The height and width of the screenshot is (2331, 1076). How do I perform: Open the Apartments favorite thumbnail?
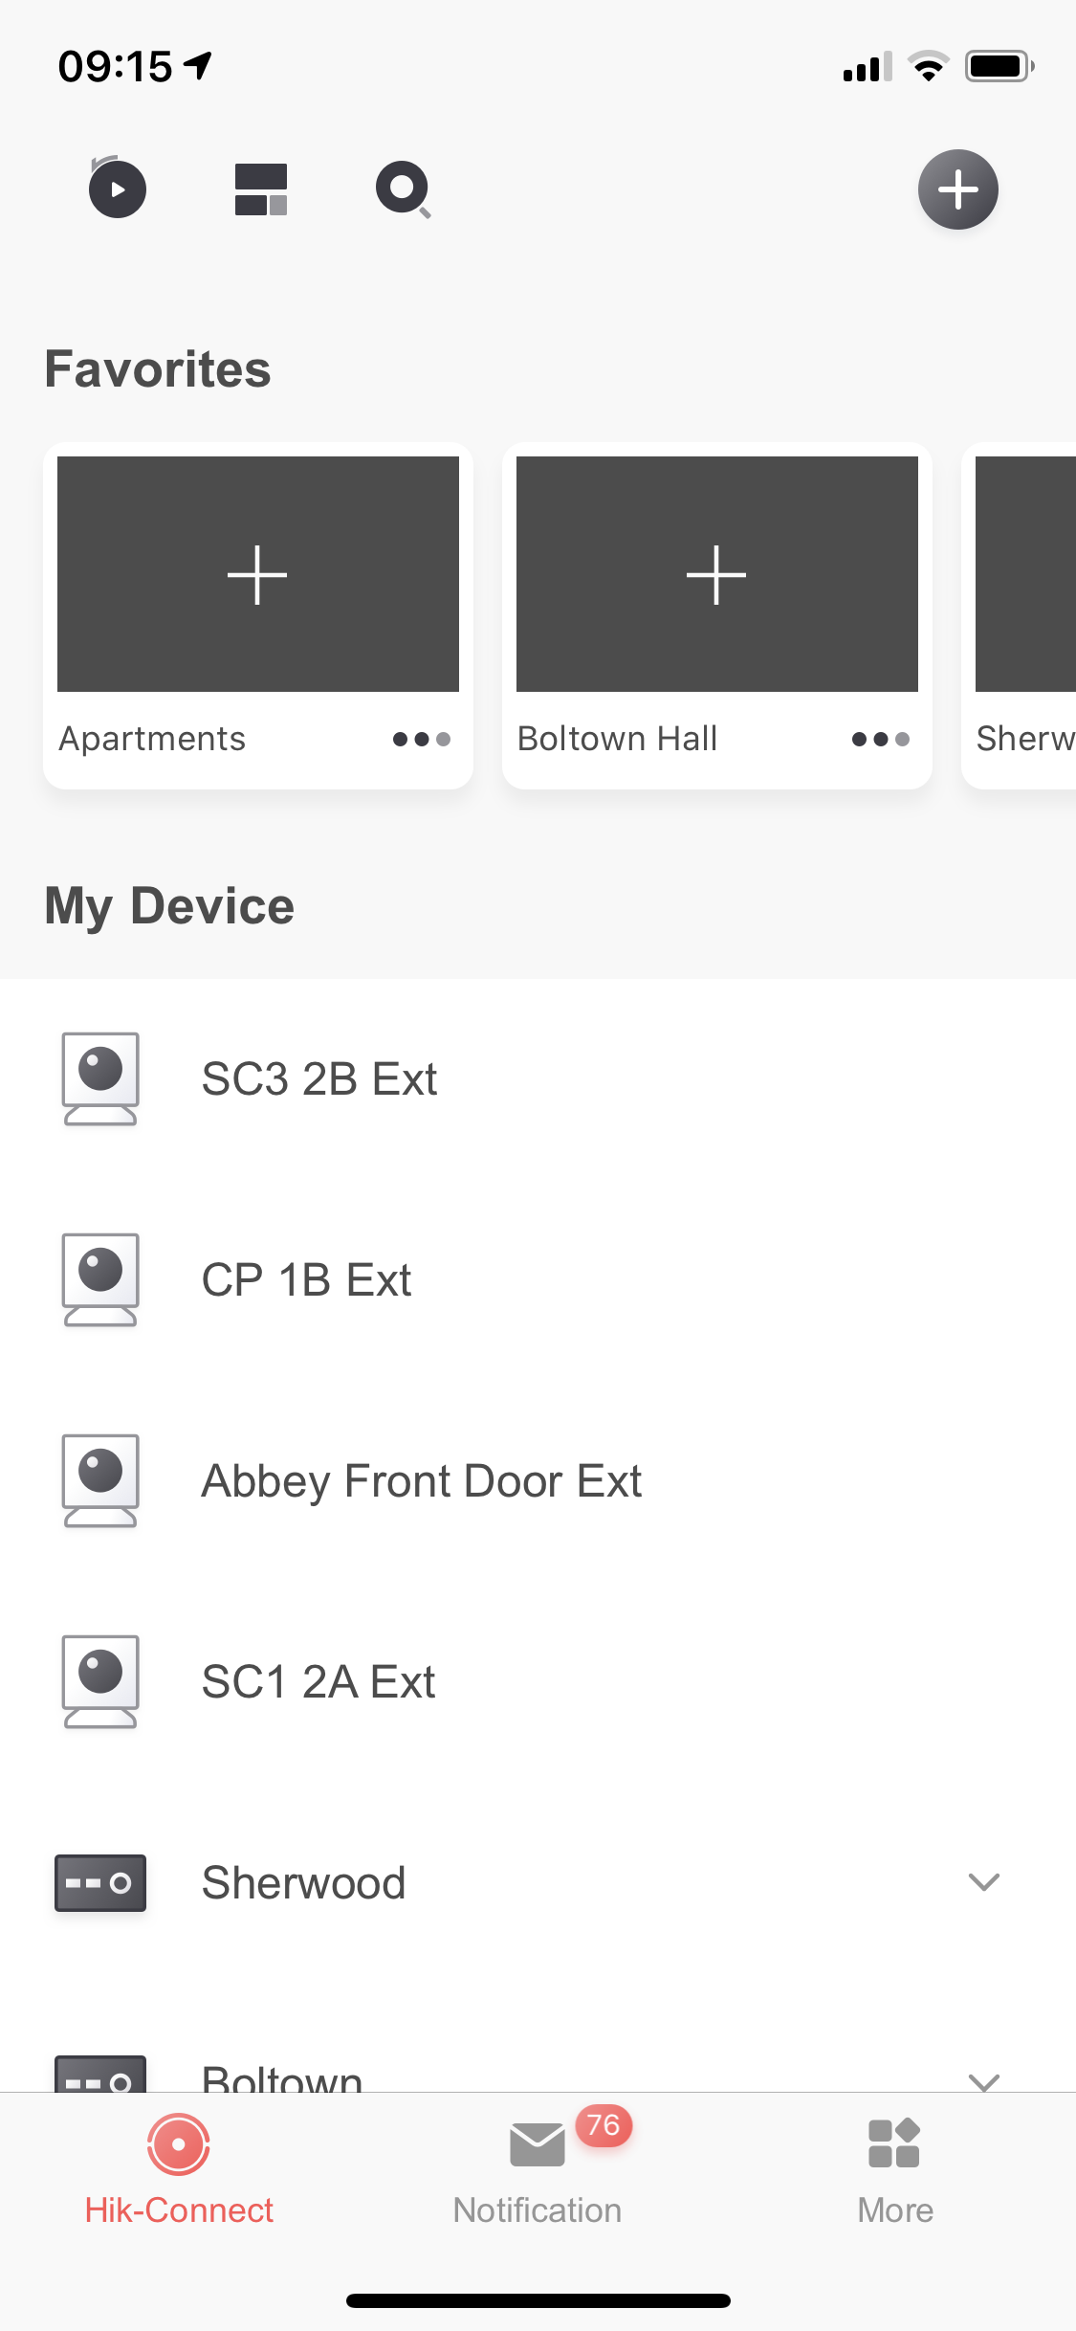pos(258,574)
